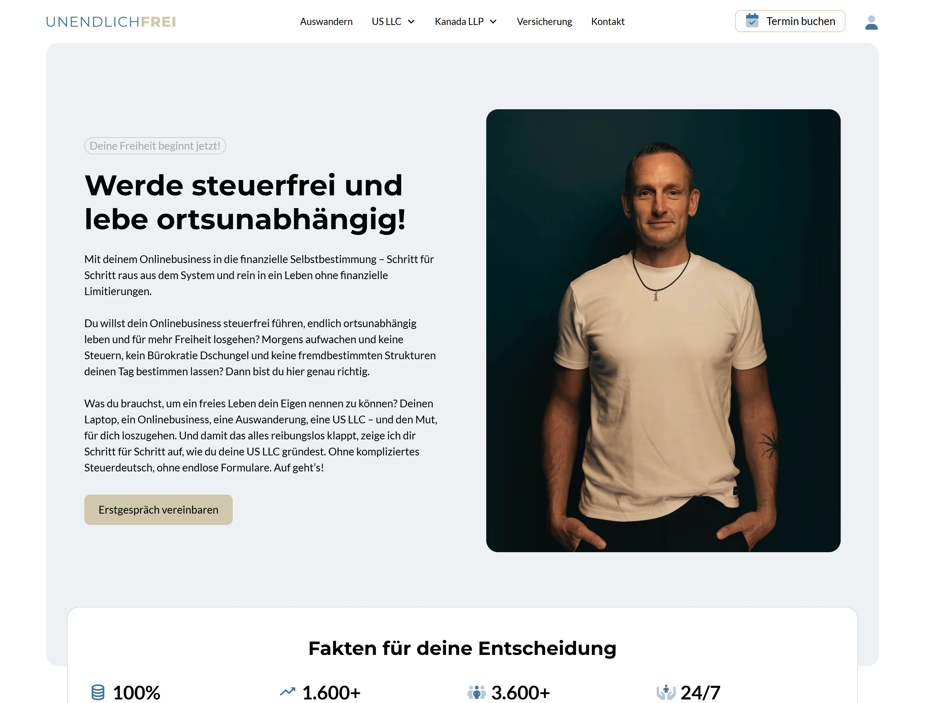The width and height of the screenshot is (925, 703).
Task: Click the database stack icon beside 100%
Action: coord(98,692)
